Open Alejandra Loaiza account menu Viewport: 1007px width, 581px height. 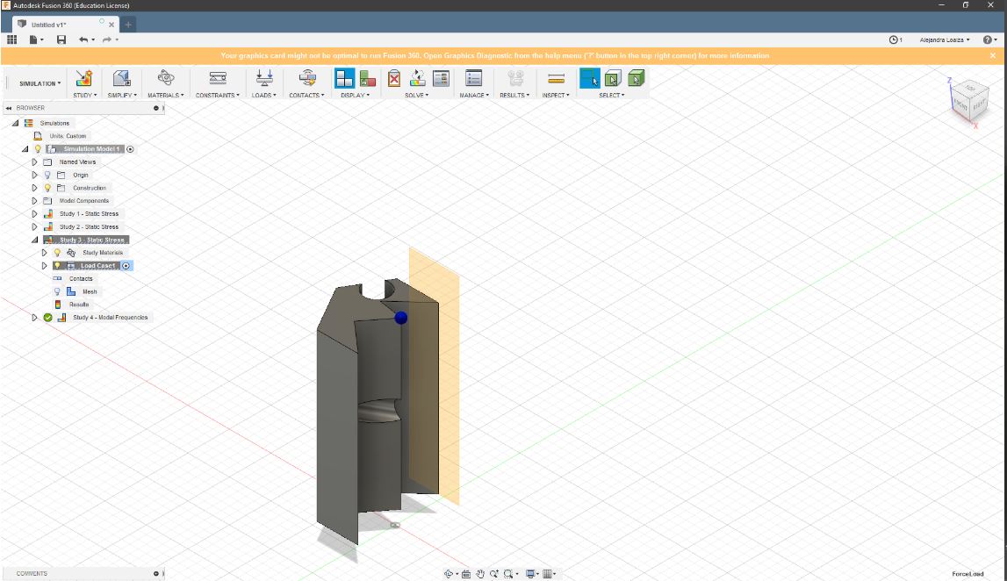[944, 39]
